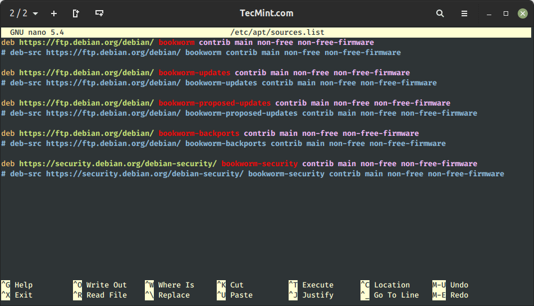Click the M-E Redo shortcut
The image size is (534, 306).
(x=450, y=295)
